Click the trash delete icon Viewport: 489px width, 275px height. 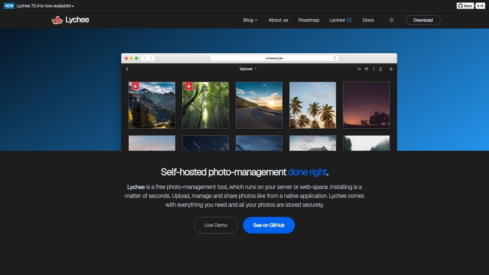[381, 69]
